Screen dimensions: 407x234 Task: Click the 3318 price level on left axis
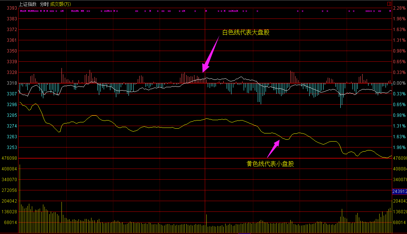(12, 83)
